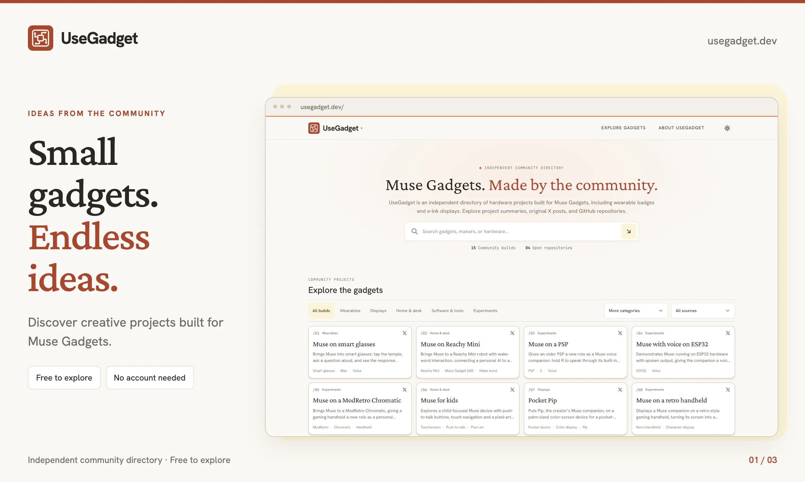805x482 pixels.
Task: Open X post icon on Muse with voice on ESP32
Action: [x=728, y=333]
